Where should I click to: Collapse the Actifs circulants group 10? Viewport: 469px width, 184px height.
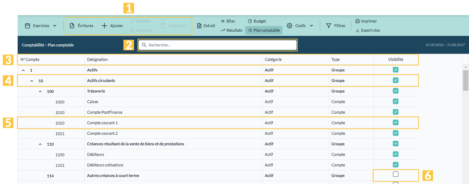(x=32, y=81)
